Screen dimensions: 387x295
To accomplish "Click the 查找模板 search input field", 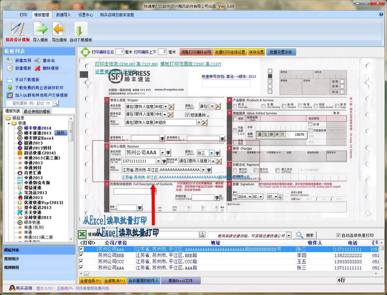I will pos(29,103).
